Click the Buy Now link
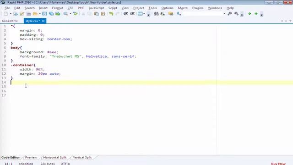 [x=278, y=164]
